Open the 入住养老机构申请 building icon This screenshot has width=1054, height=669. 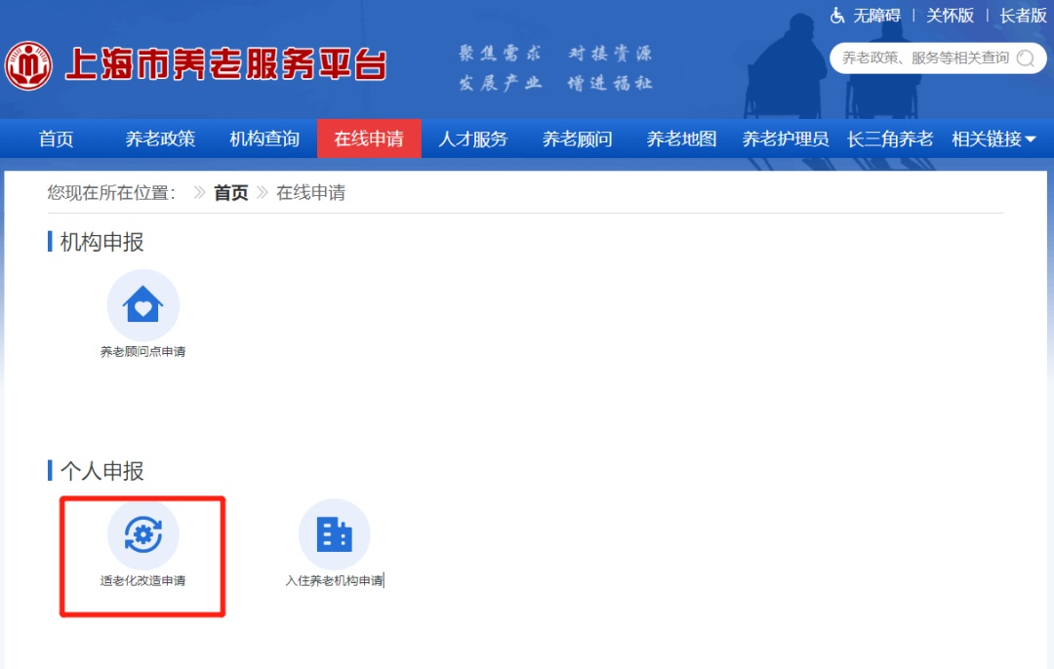coord(334,534)
